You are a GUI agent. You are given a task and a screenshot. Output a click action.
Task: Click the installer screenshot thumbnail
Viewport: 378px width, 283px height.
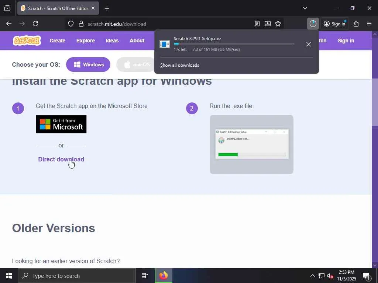[251, 144]
